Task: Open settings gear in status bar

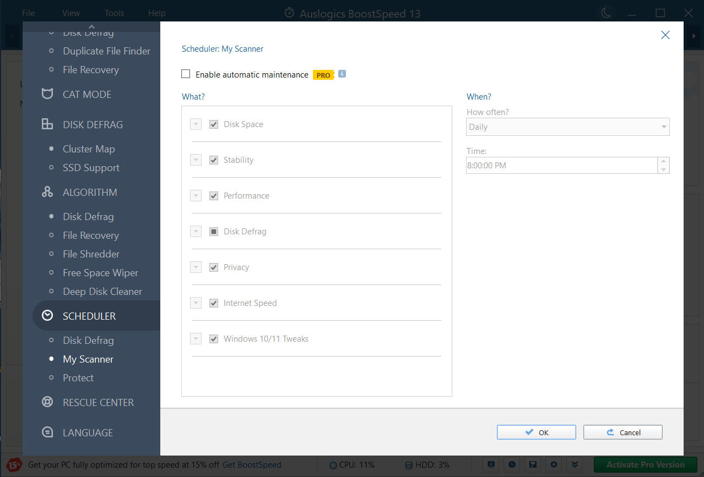Action: click(554, 464)
